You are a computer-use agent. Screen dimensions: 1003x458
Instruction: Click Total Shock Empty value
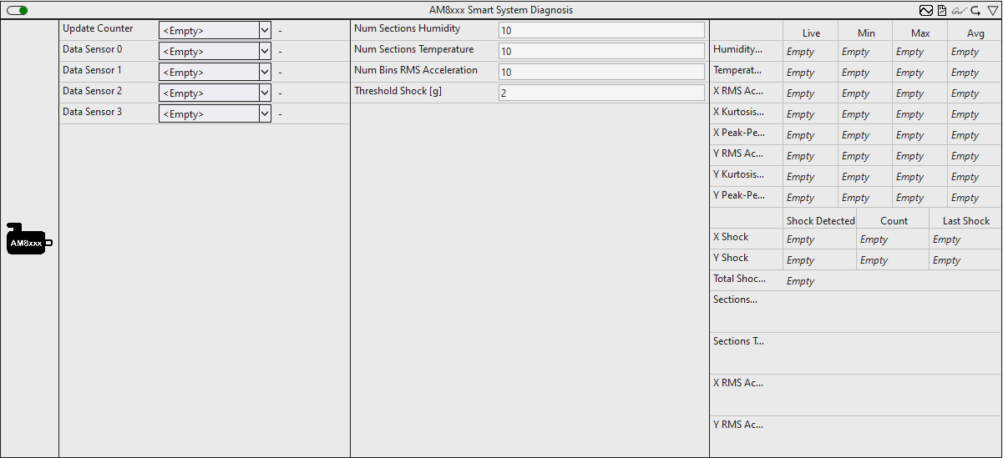(x=800, y=281)
